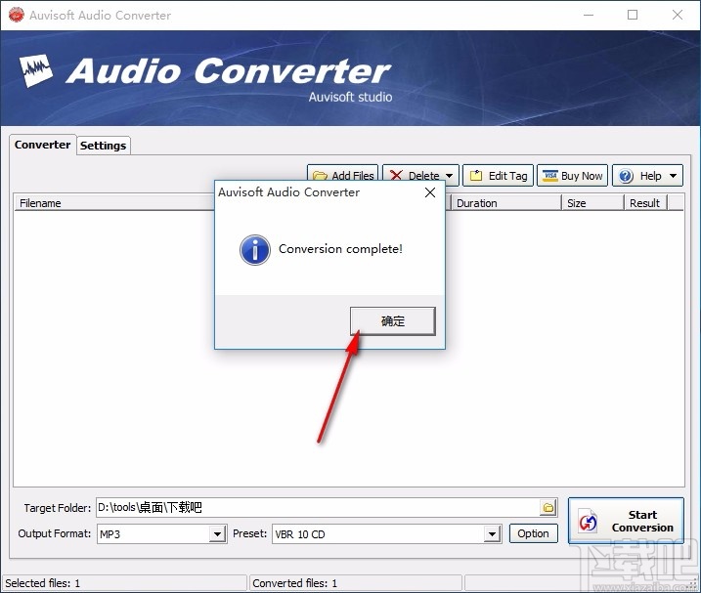Click the Audio Converter waveform logo
The height and width of the screenshot is (593, 701).
tap(36, 70)
